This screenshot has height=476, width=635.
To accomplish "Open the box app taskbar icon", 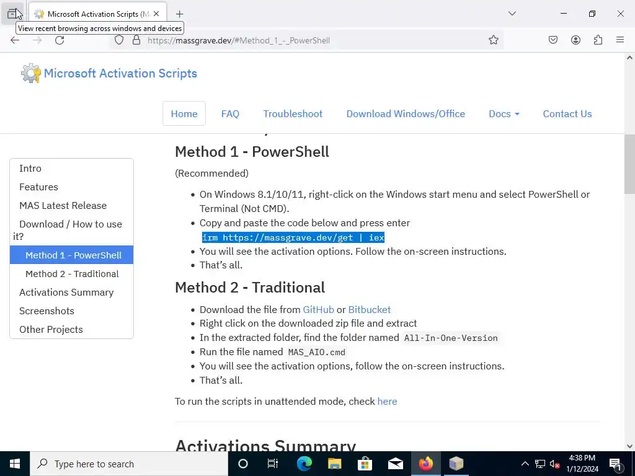I will pos(456,464).
